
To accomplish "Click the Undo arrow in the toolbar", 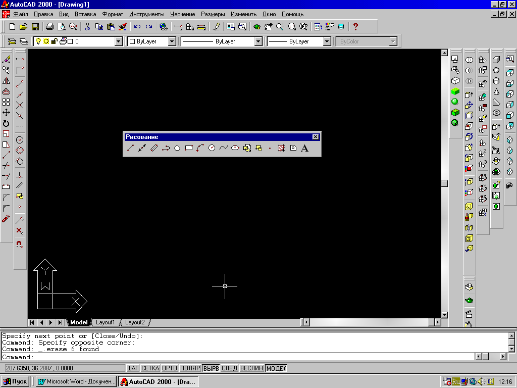I will tap(137, 27).
